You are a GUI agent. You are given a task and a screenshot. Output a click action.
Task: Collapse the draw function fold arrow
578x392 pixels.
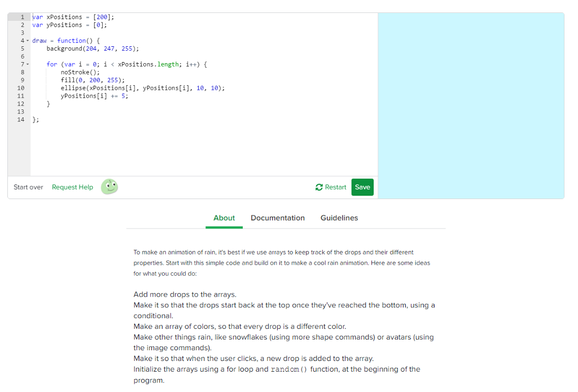click(27, 41)
